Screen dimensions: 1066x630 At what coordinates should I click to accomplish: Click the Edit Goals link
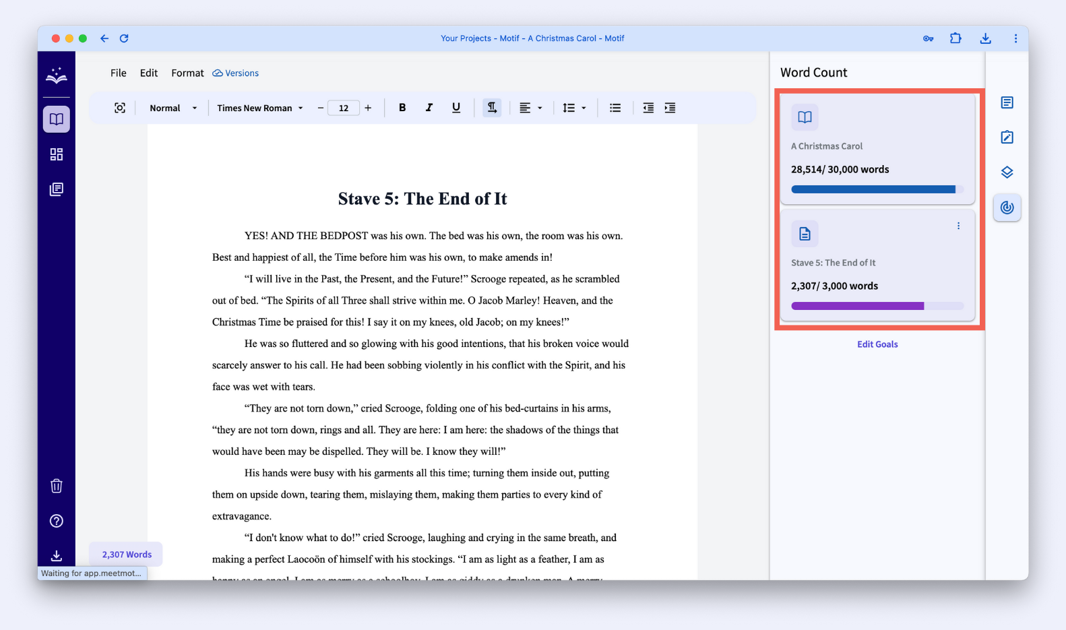click(877, 344)
